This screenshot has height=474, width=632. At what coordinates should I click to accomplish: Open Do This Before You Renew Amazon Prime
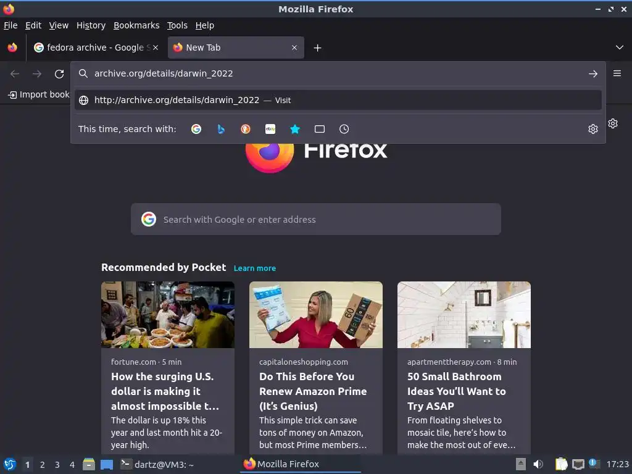313,391
